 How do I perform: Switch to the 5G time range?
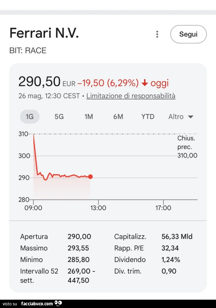[x=59, y=117]
